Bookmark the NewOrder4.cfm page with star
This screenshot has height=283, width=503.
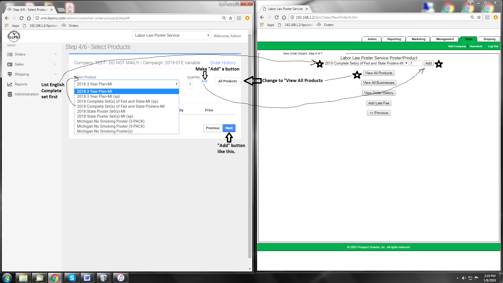pyautogui.click(x=479, y=17)
